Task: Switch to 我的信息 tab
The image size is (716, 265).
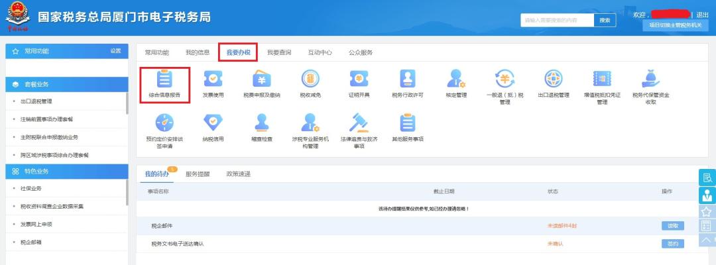Action: point(198,52)
